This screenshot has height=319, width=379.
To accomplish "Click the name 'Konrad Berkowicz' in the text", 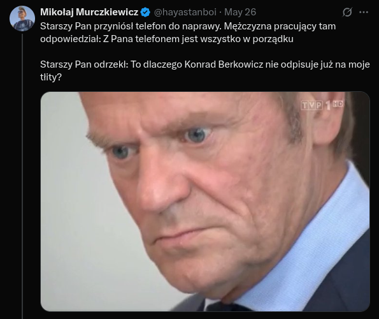I will click(x=224, y=64).
